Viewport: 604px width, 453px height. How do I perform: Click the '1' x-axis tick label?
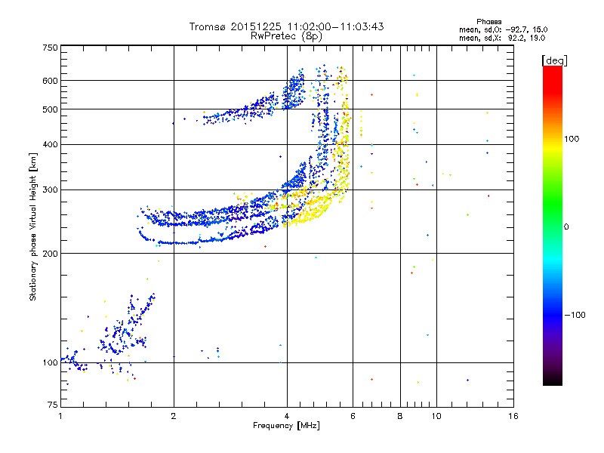(60, 416)
